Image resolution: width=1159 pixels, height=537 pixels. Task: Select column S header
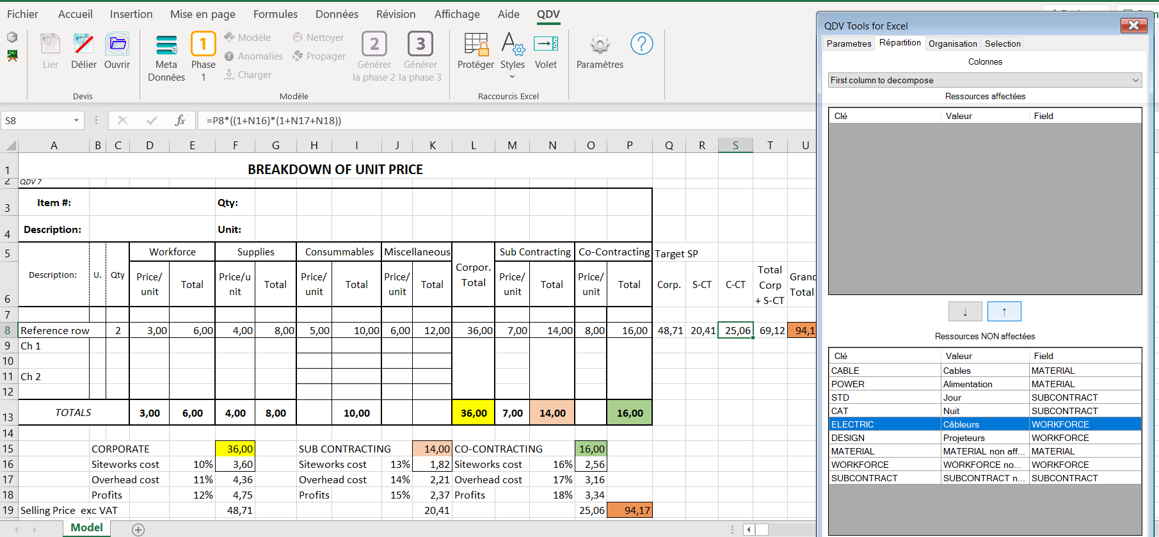click(735, 145)
